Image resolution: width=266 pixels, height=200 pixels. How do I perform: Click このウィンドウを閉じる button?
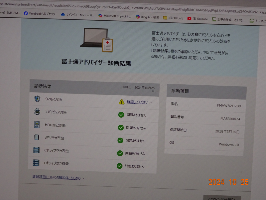point(222,198)
